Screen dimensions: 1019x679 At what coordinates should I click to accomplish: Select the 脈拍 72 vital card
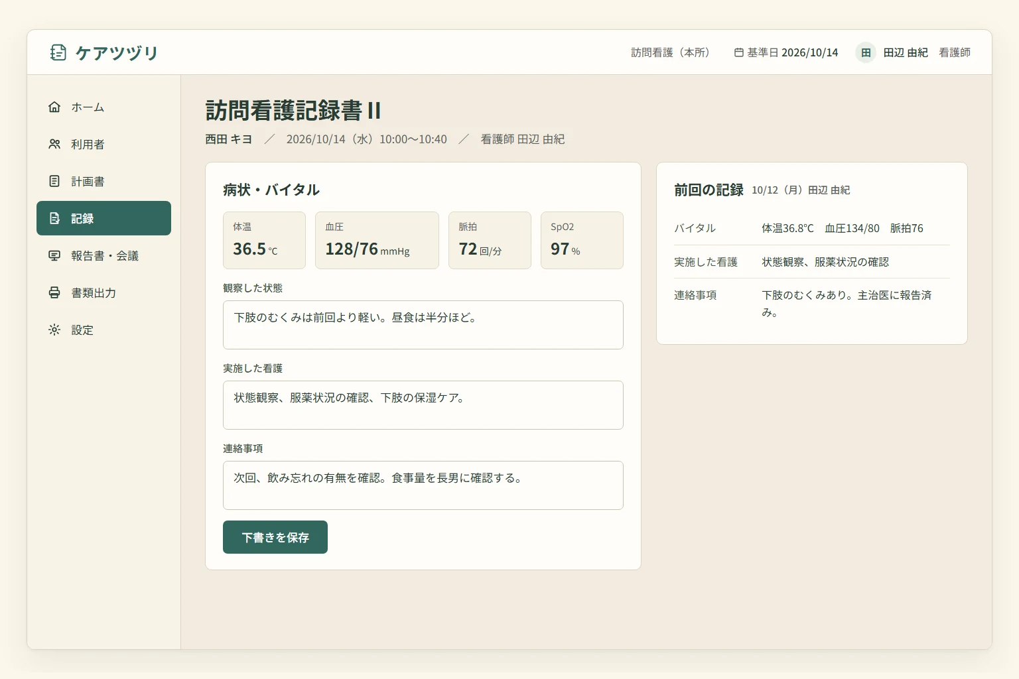tap(490, 240)
